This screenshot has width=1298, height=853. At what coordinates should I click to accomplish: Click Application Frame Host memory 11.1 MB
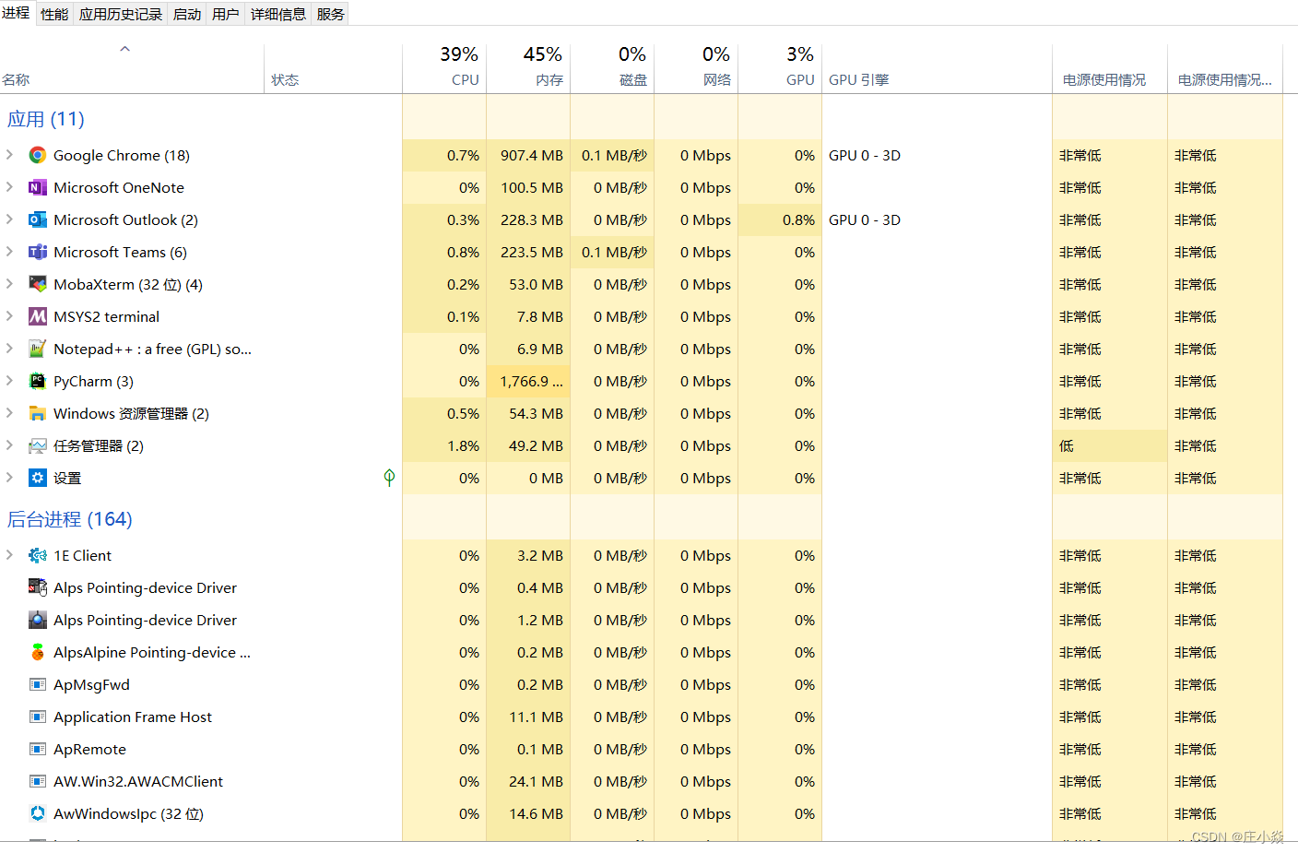pos(536,717)
